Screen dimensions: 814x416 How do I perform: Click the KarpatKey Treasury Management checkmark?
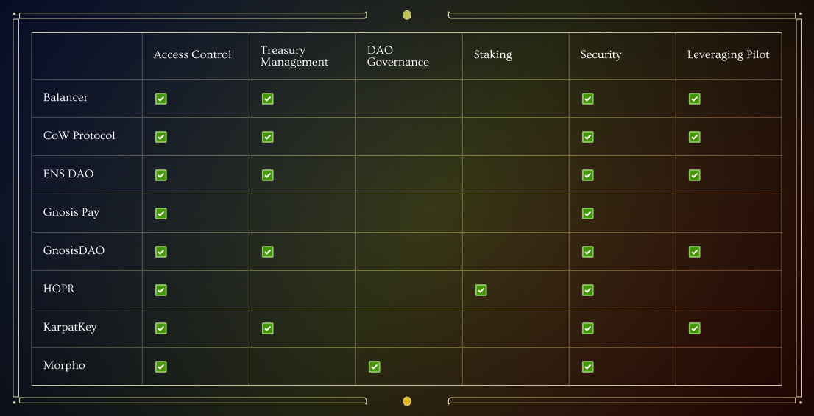(267, 328)
